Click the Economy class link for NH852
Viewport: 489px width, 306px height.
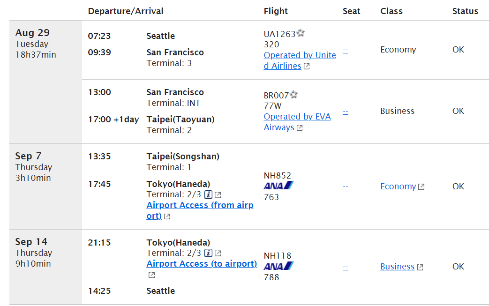[398, 187]
